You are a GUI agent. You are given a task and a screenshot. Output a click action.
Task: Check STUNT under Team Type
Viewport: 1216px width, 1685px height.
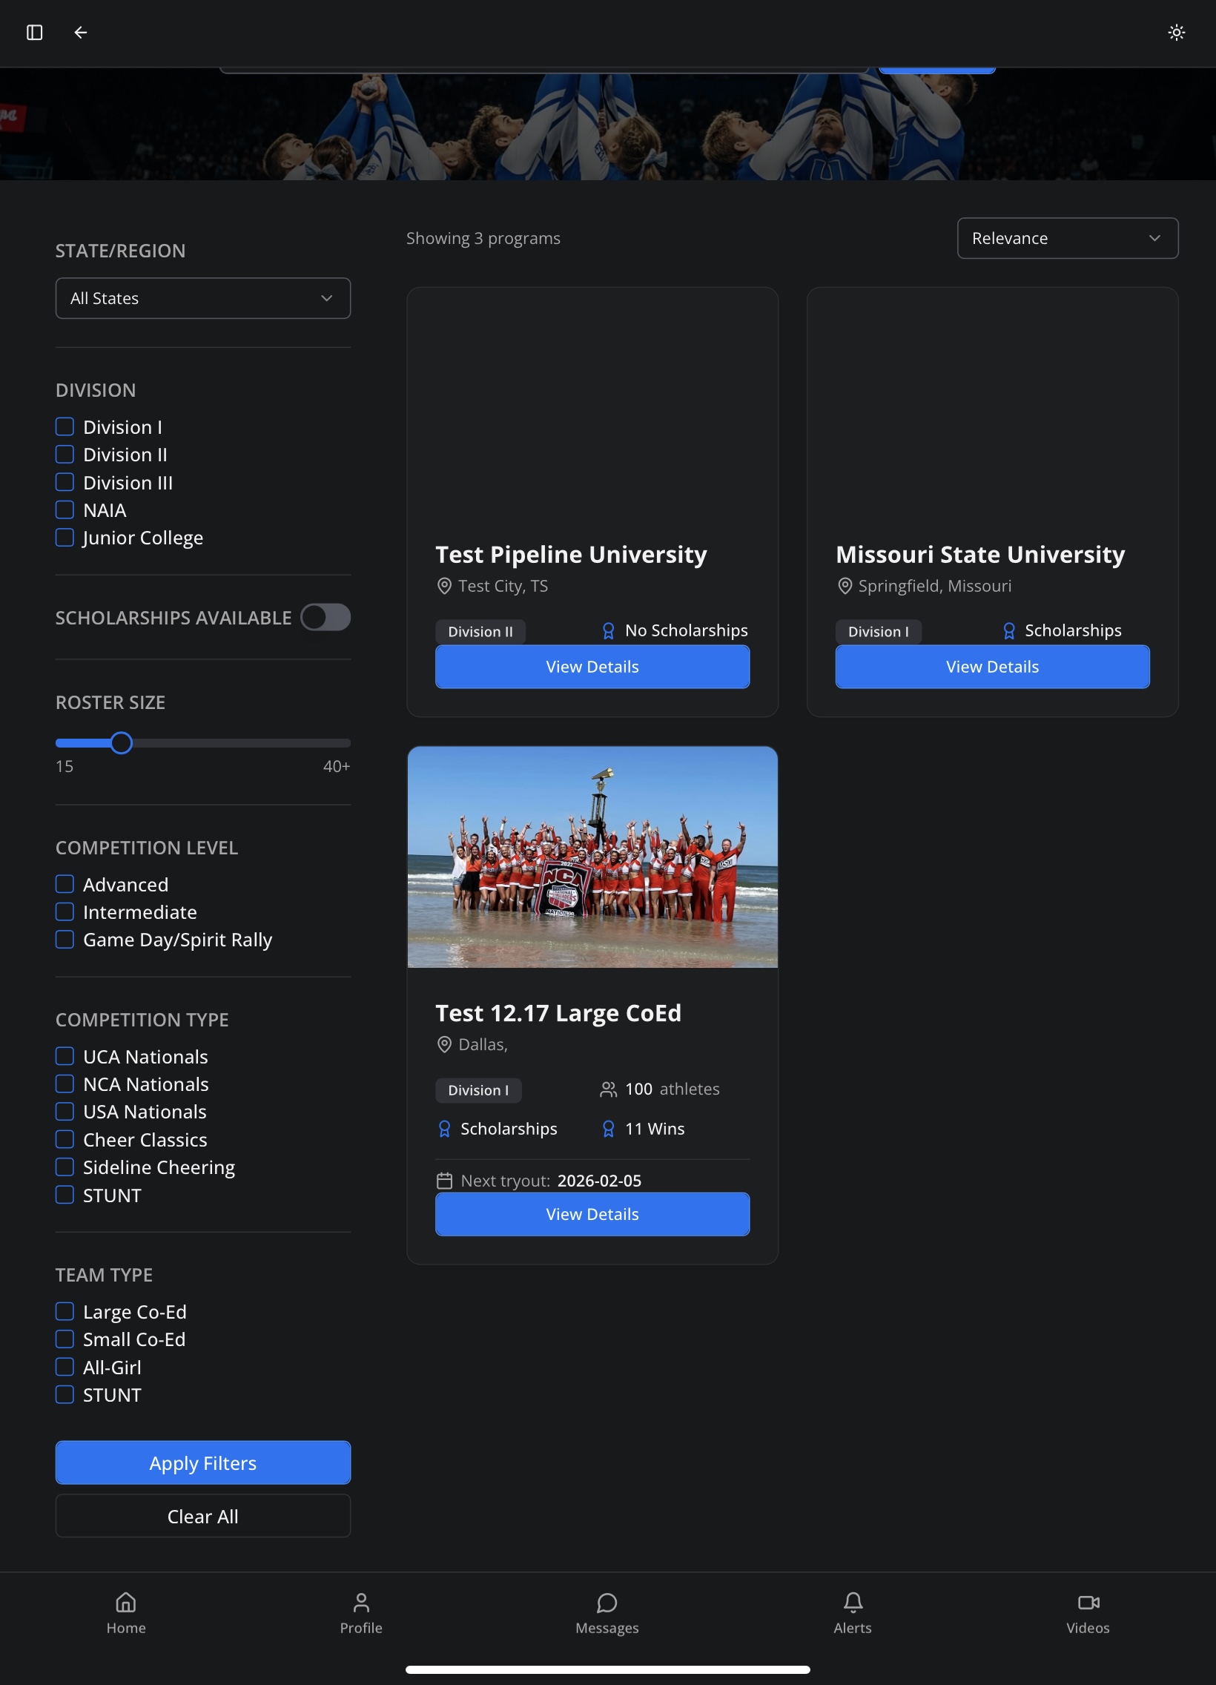(x=65, y=1394)
